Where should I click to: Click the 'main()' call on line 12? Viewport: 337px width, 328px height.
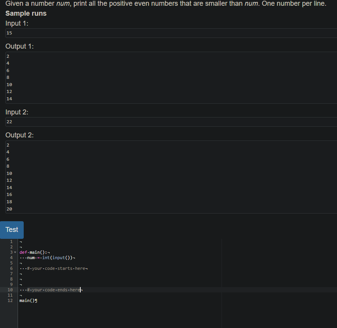[27, 301]
